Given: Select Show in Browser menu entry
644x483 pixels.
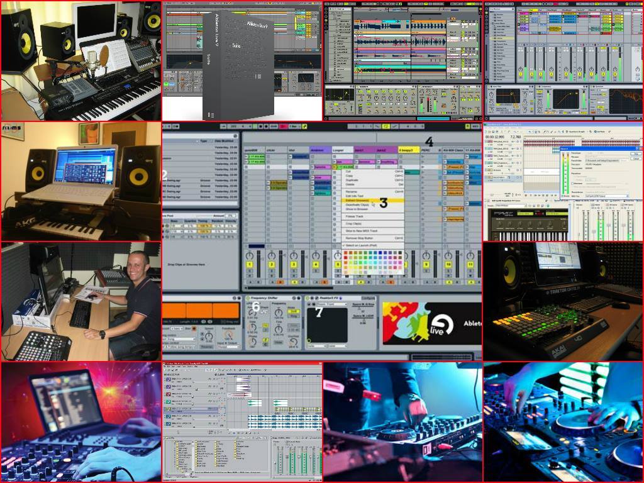Looking at the screenshot, I should [372, 209].
